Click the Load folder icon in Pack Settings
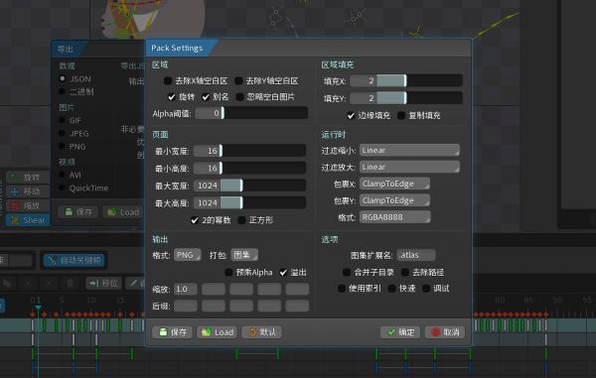Viewport: 596px width, 378px height. pos(217,332)
